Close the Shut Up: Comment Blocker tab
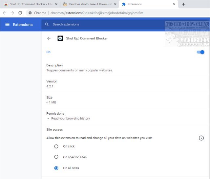This screenshot has height=179, width=210. pyautogui.click(x=56, y=4)
